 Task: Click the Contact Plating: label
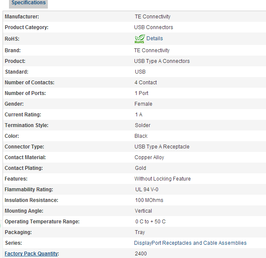pyautogui.click(x=24, y=168)
